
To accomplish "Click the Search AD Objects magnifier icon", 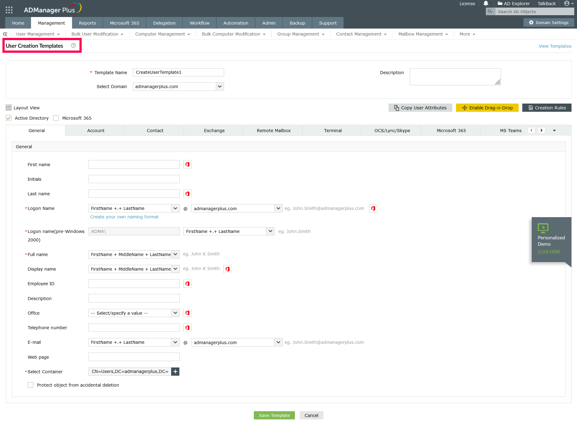I will 490,12.
